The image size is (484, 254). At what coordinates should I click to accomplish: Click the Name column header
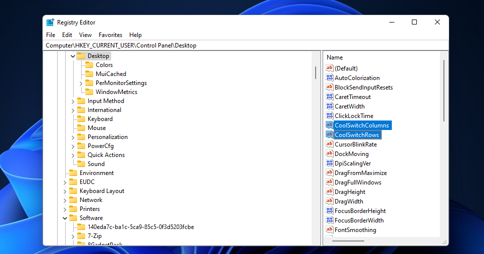click(x=335, y=57)
